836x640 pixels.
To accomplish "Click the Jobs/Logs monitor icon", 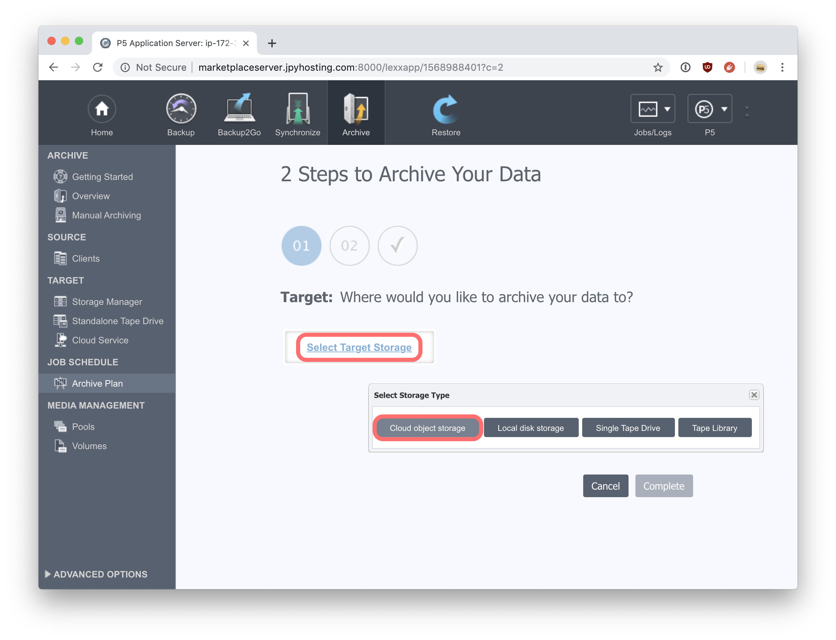I will coord(647,109).
